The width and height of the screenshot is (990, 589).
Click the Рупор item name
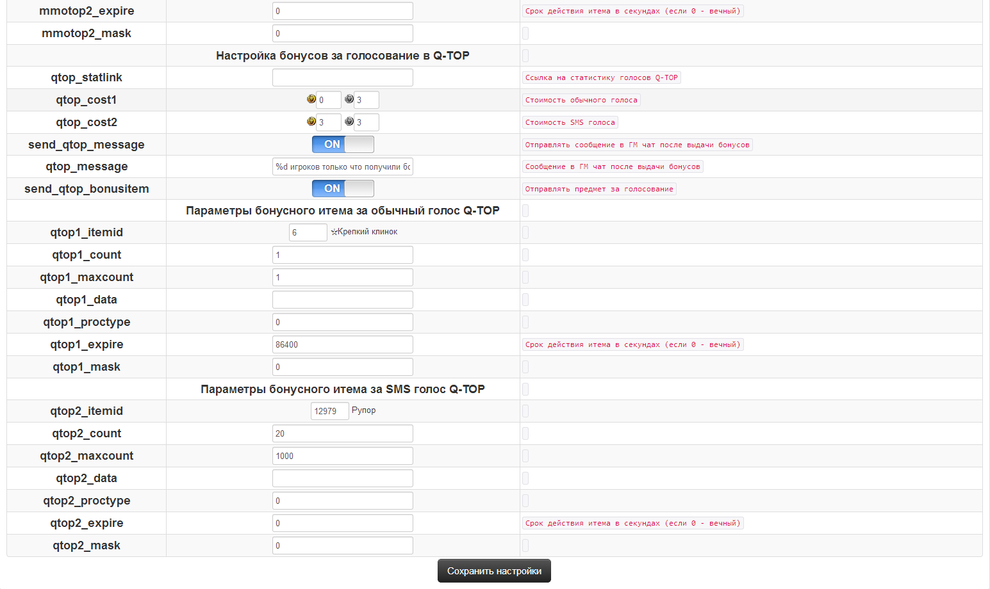click(x=364, y=410)
